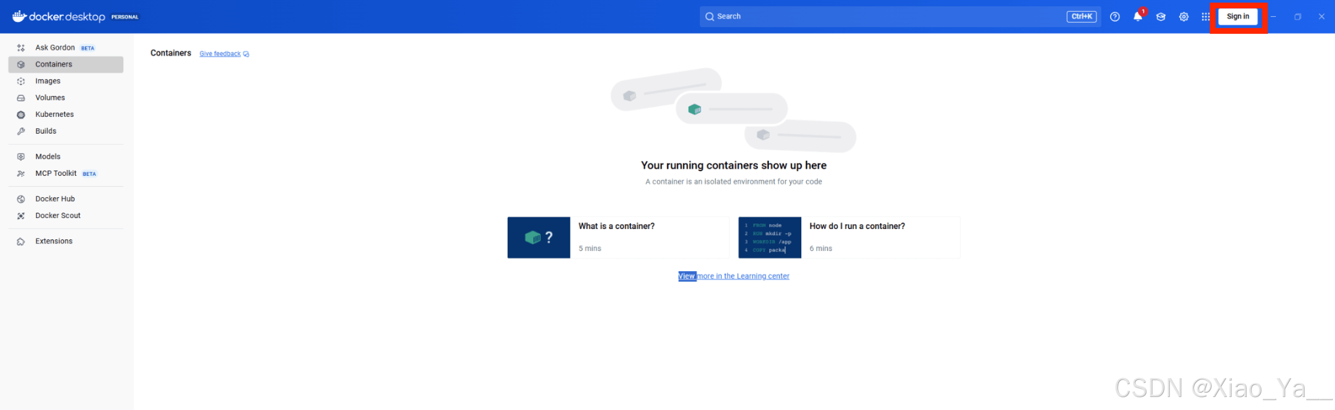Click the Ask Gordon sparkle icon

(21, 48)
